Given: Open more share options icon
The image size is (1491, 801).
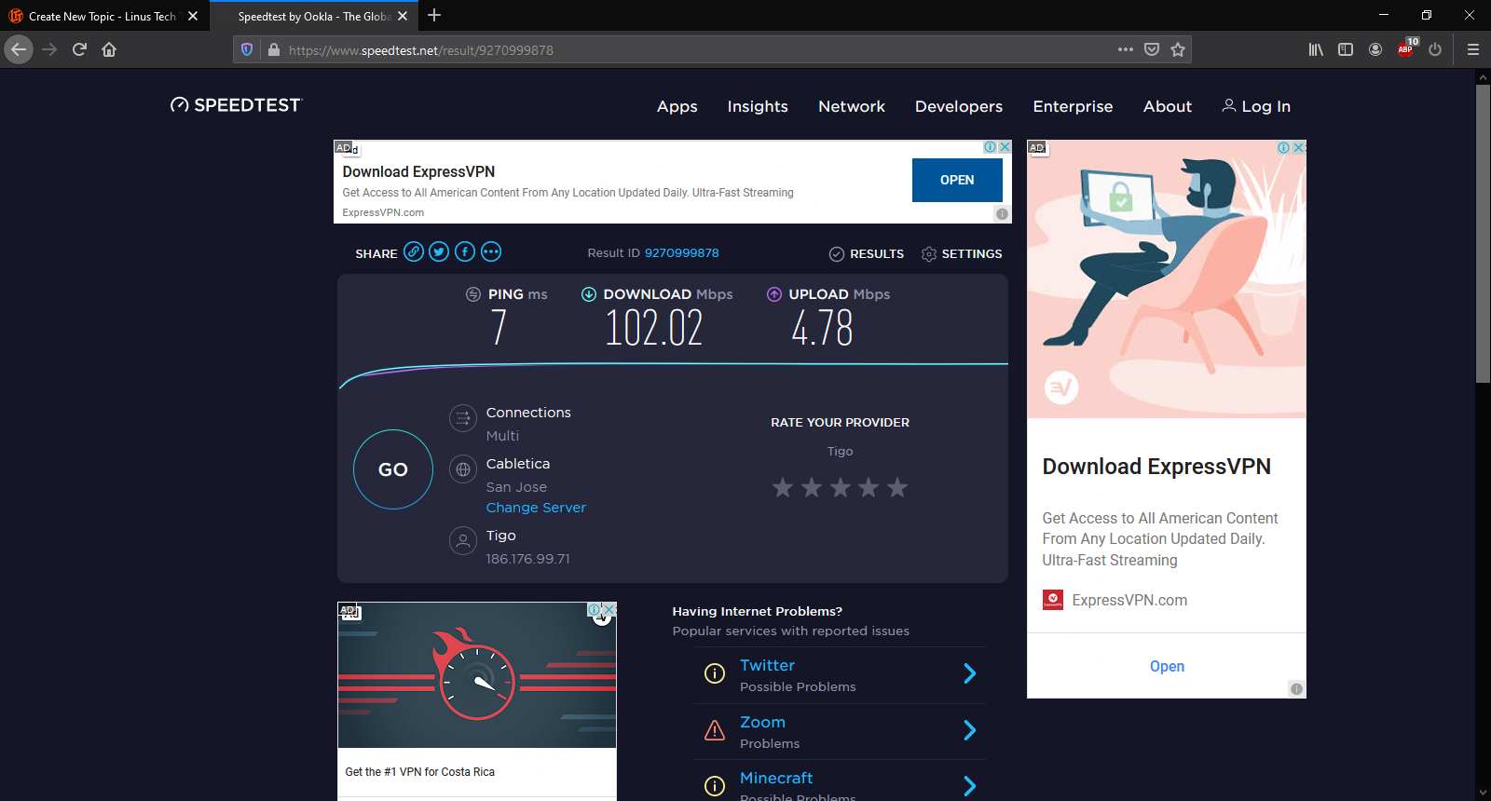Looking at the screenshot, I should [x=491, y=251].
